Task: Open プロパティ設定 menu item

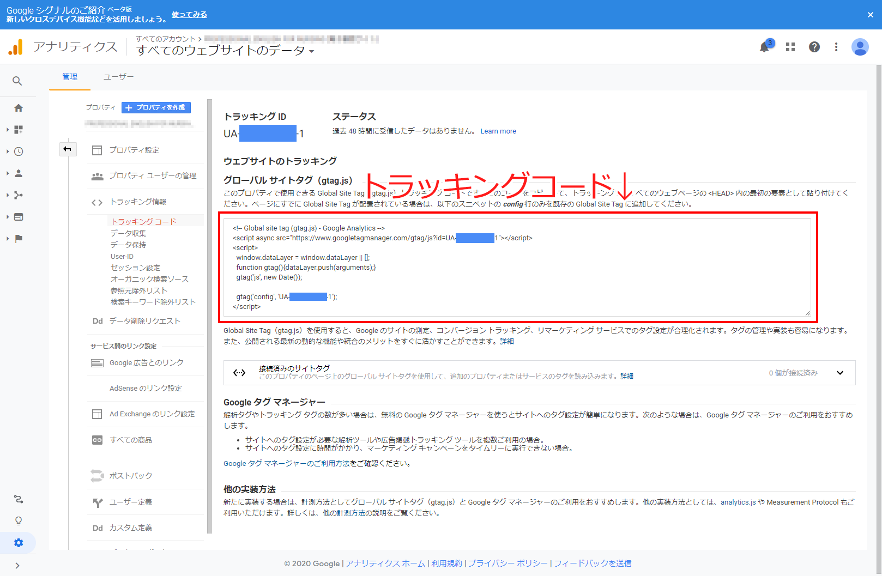Action: click(134, 150)
